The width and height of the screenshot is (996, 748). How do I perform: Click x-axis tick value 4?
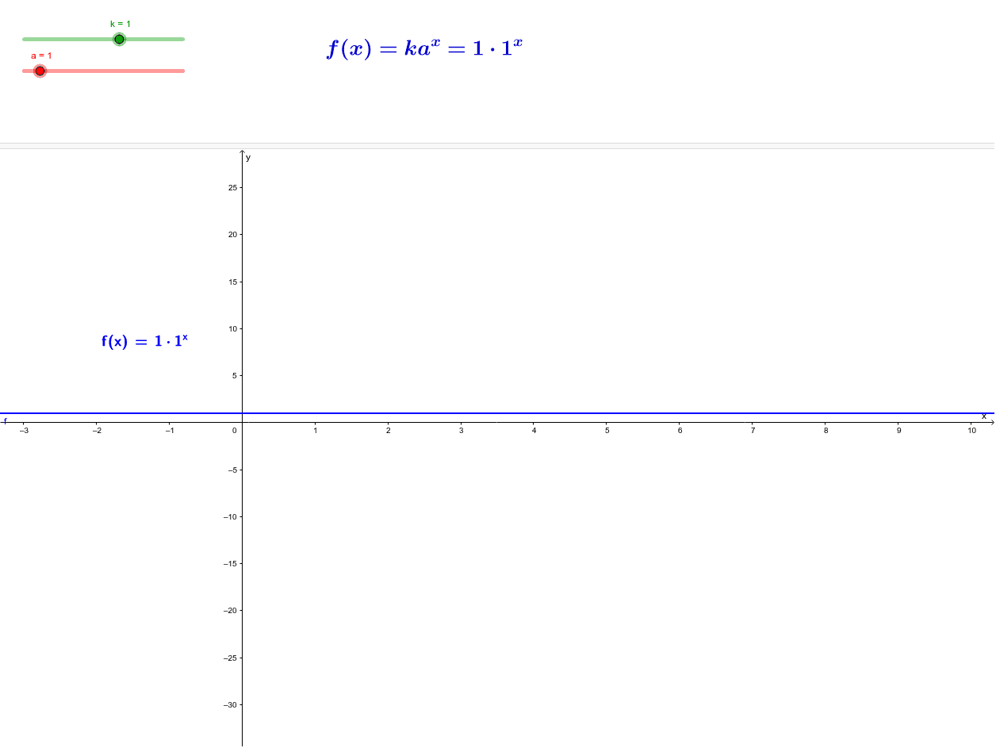click(x=534, y=430)
